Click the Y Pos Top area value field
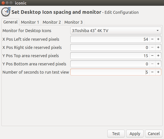Image resolution: width=164 pixels, height=139 pixels. (110, 56)
